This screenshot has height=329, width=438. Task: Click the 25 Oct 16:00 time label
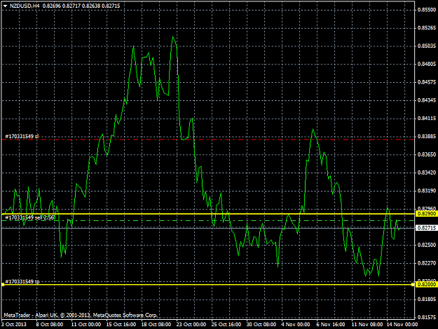[226, 324]
